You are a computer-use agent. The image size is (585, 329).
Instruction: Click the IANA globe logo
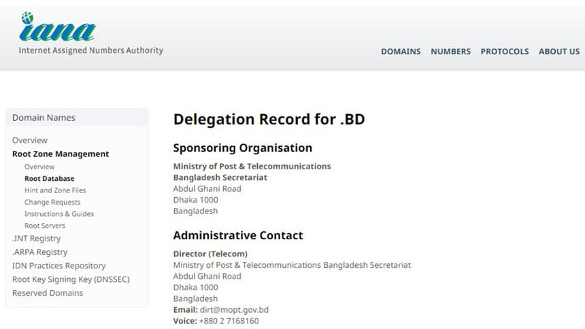coord(57,29)
